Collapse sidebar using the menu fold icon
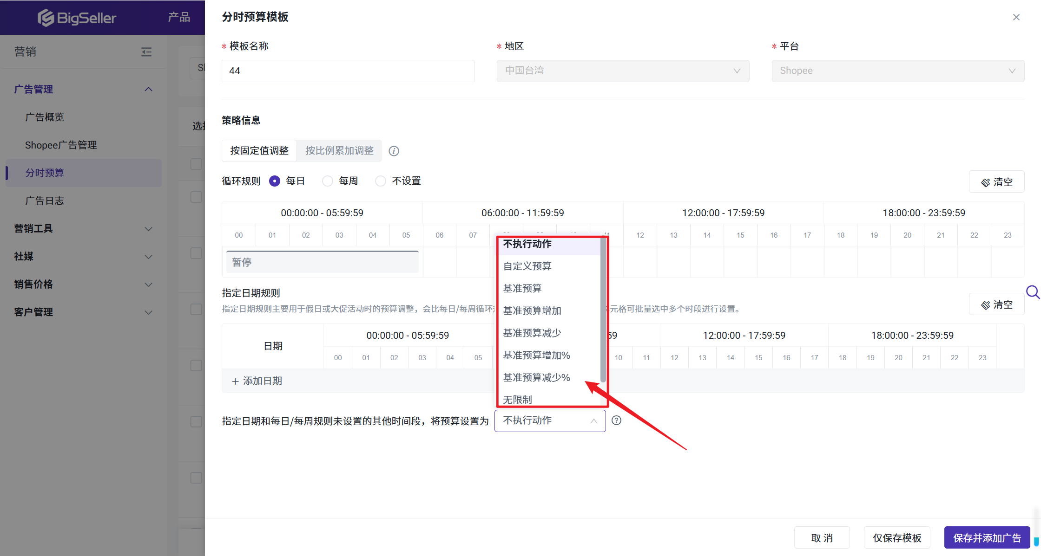The image size is (1041, 556). pyautogui.click(x=146, y=52)
